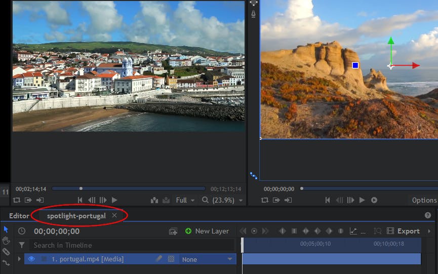Click the checkerboard blend icon on layer
This screenshot has width=438, height=274.
point(171,259)
